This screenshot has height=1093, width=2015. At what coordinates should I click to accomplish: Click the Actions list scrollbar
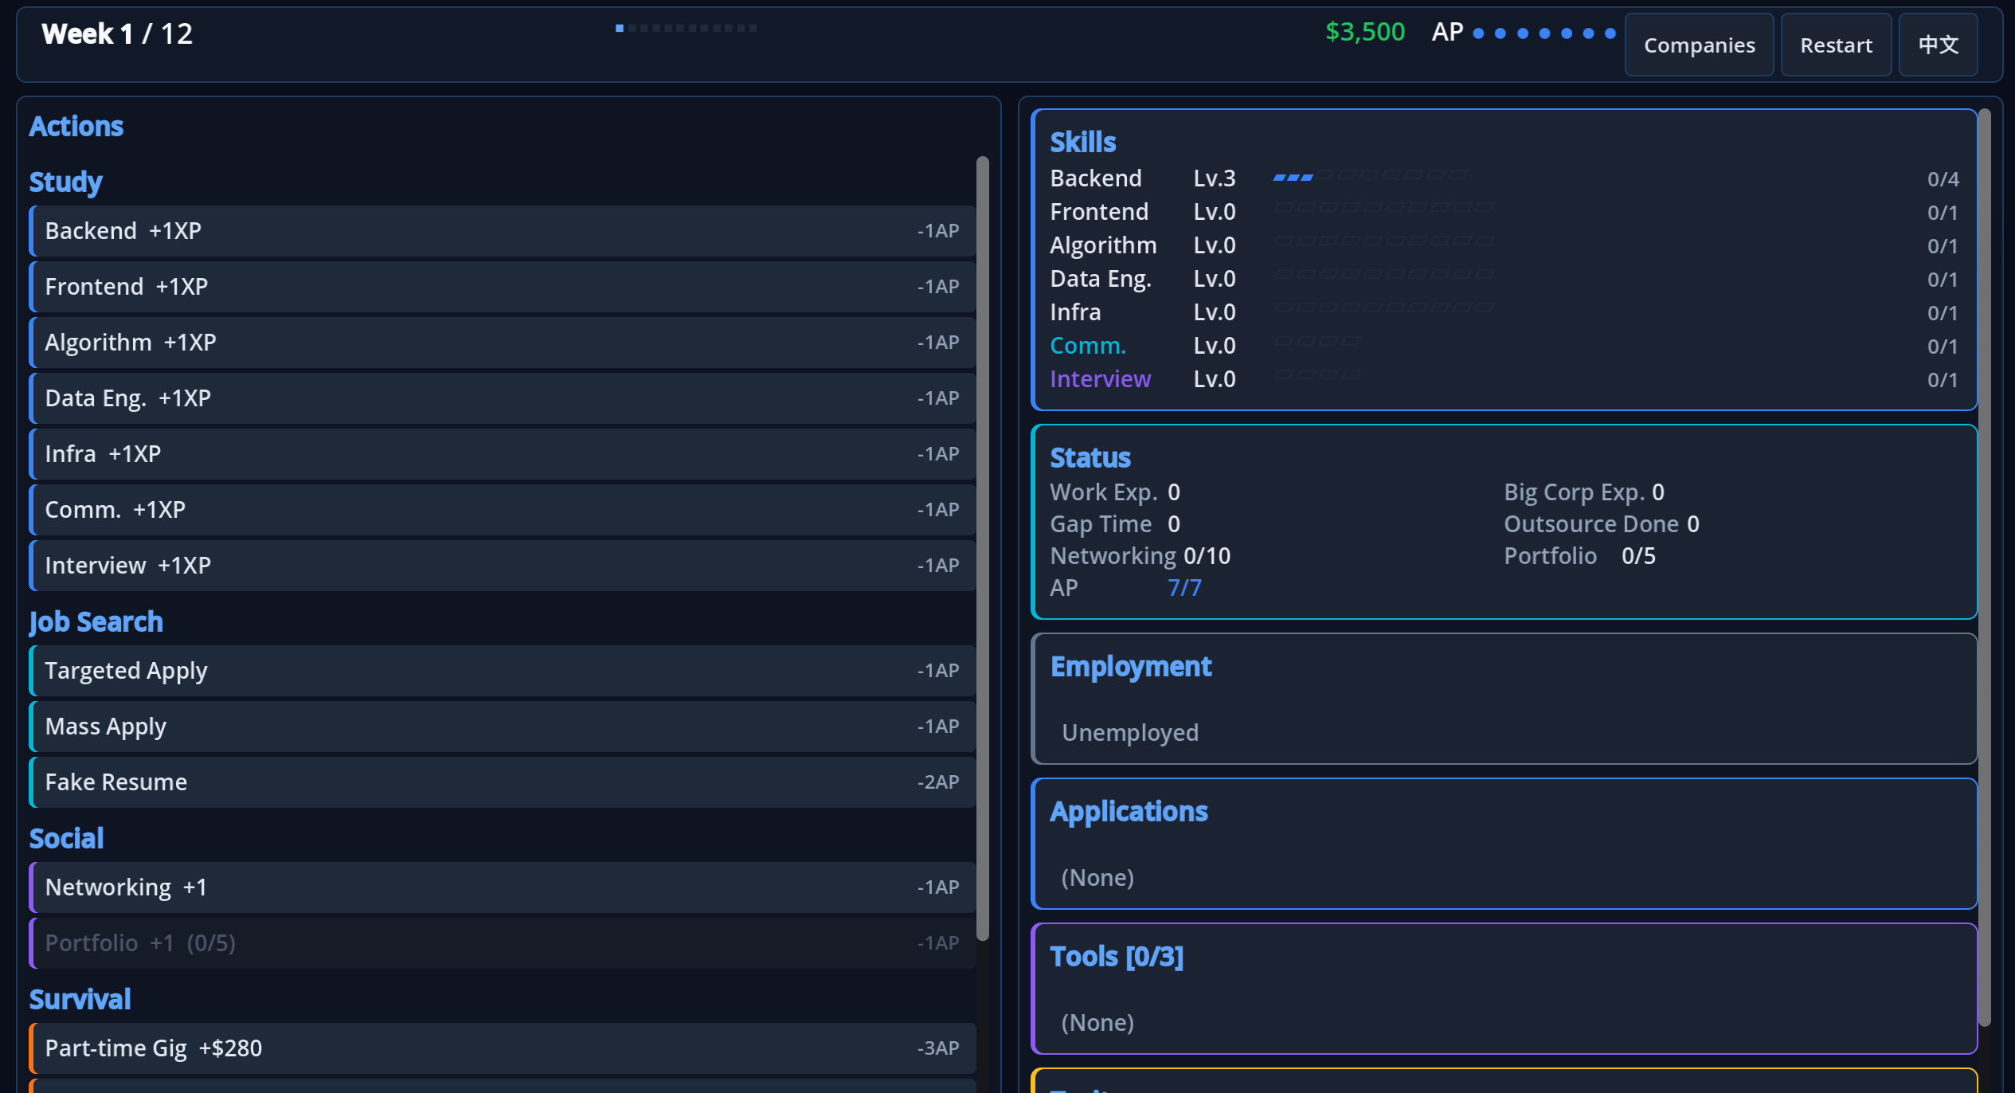[x=982, y=548]
